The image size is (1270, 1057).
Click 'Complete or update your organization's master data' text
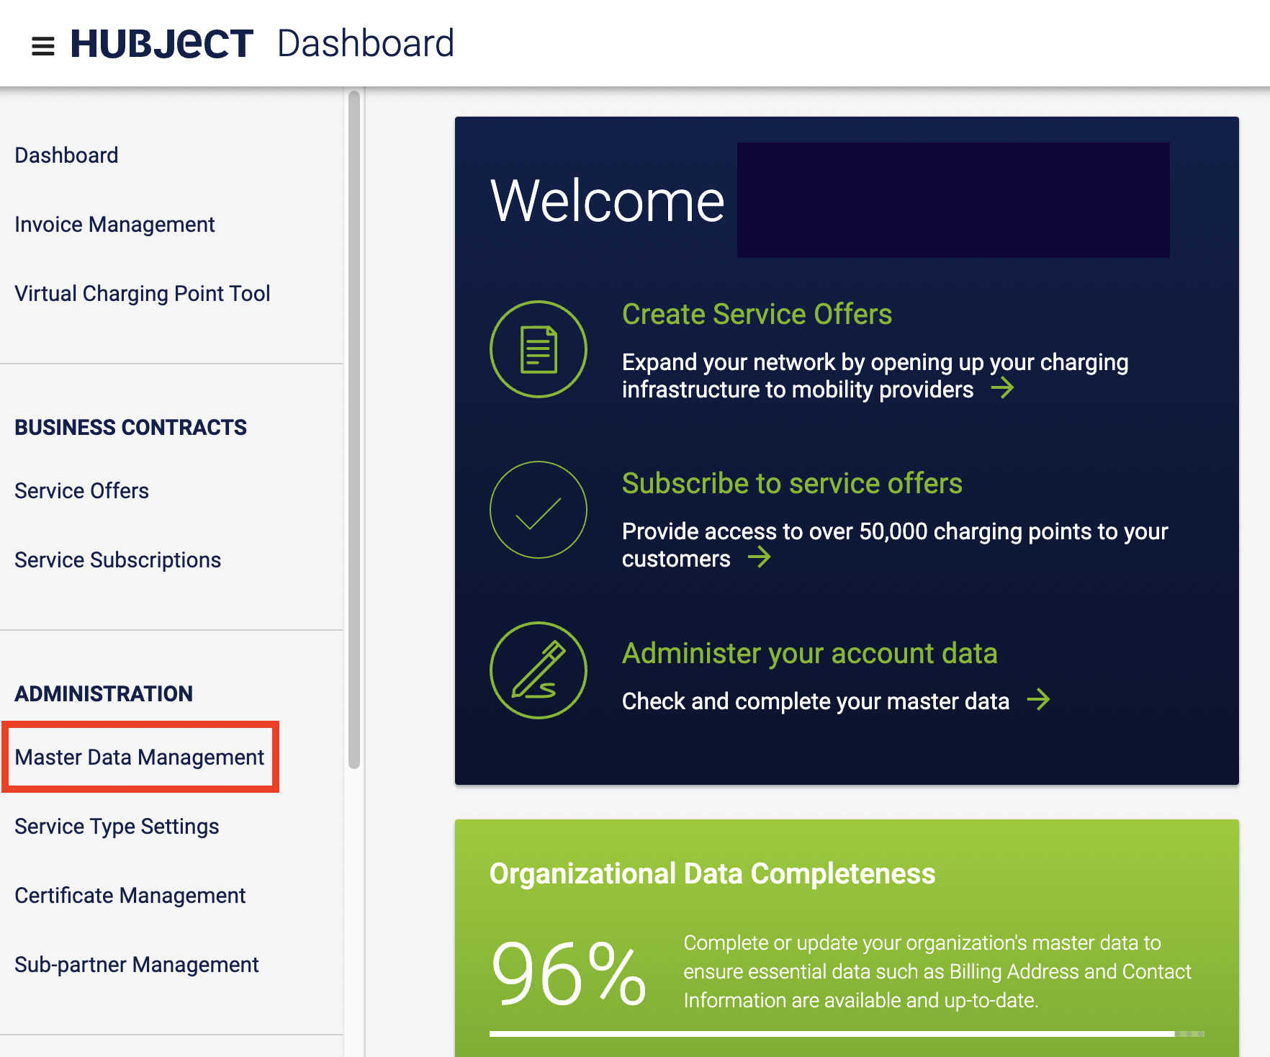[x=937, y=971]
